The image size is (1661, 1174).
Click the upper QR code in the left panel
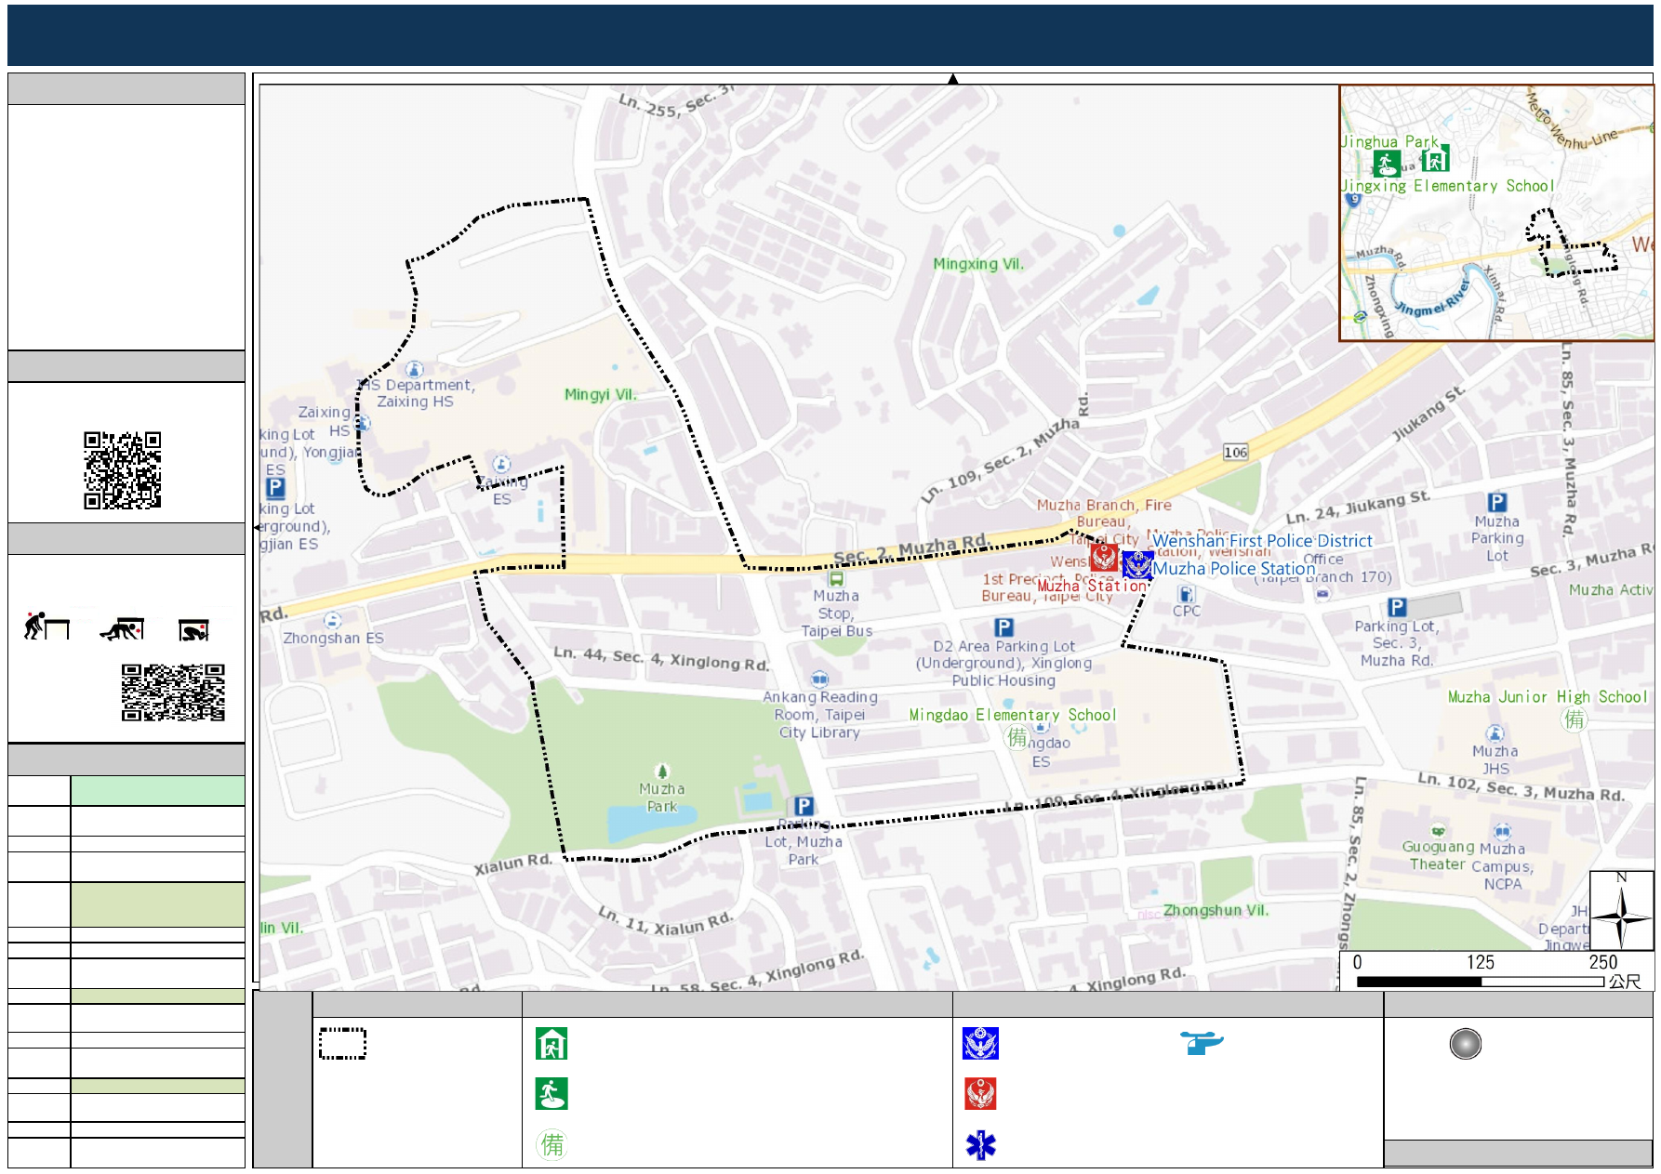tap(122, 469)
